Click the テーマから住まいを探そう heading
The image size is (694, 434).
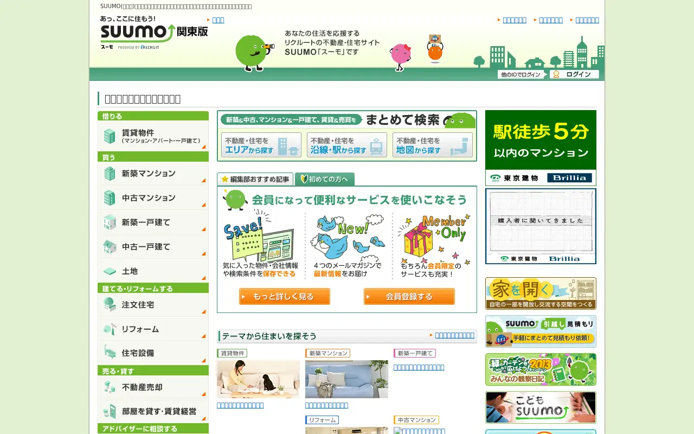click(x=269, y=336)
